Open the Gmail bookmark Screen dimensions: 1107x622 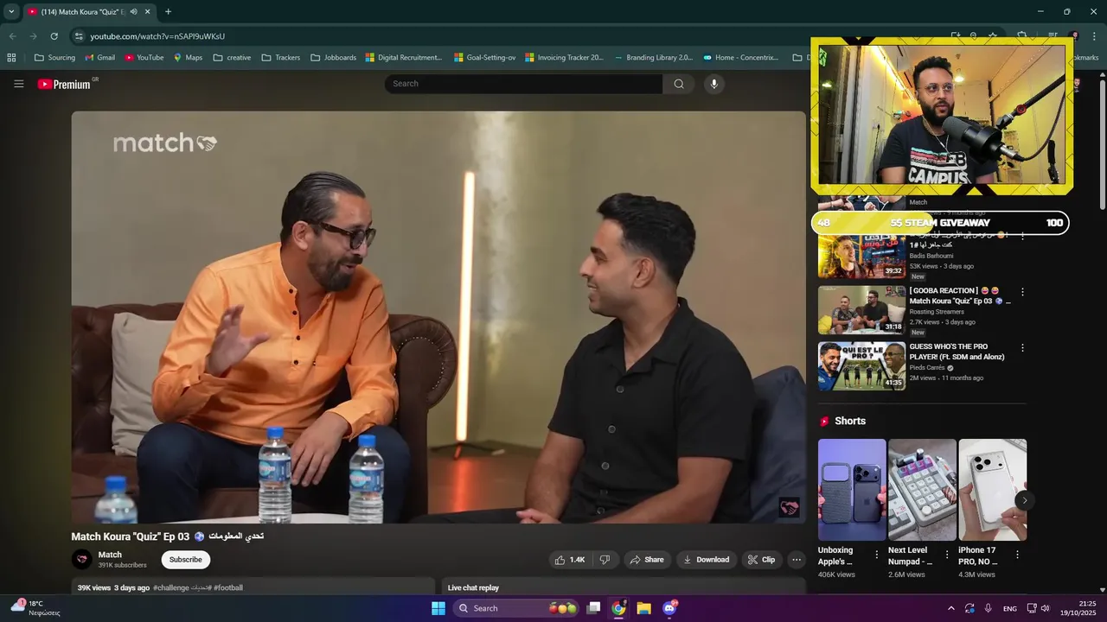[99, 58]
